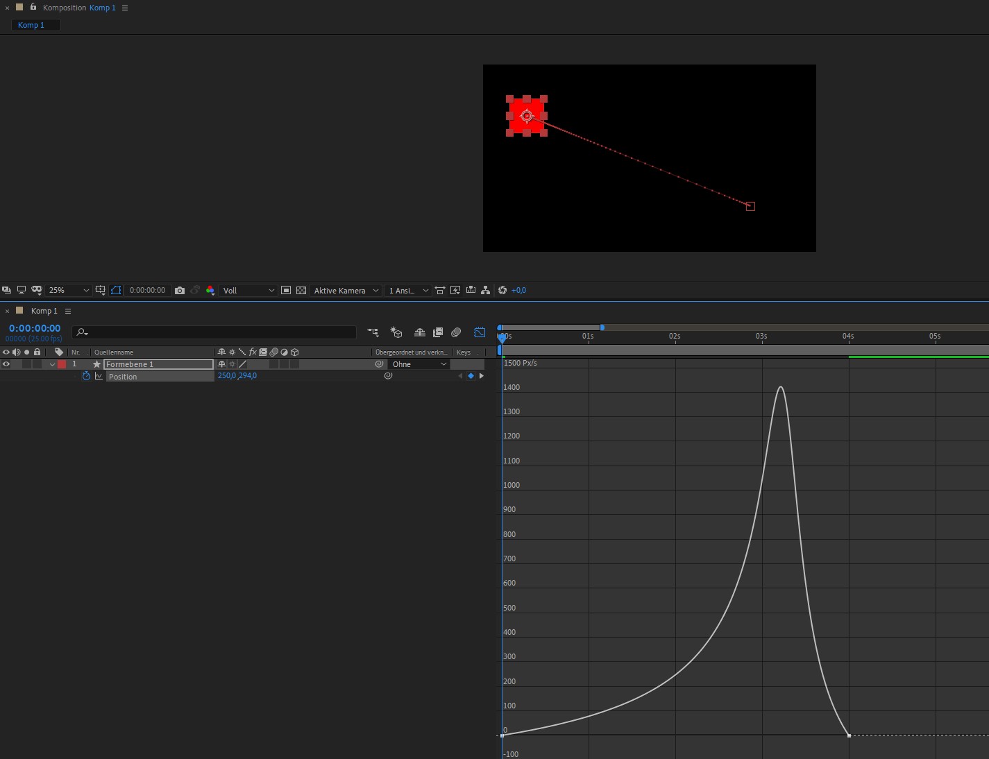The height and width of the screenshot is (759, 989).
Task: Open the show channel color icon
Action: pyautogui.click(x=210, y=290)
